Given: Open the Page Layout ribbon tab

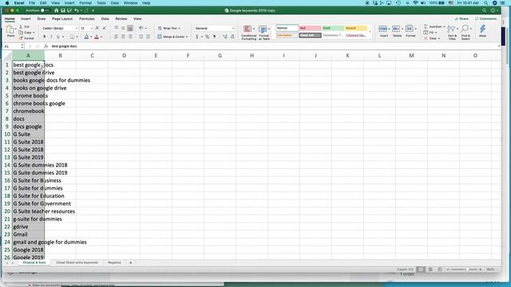Looking at the screenshot, I should [62, 19].
